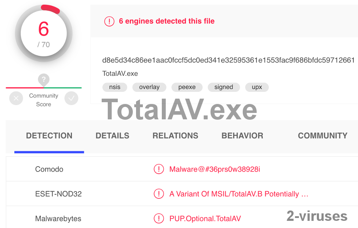Open the Malware@#36prs0w38928i detection link
The height and width of the screenshot is (228, 358).
215,169
